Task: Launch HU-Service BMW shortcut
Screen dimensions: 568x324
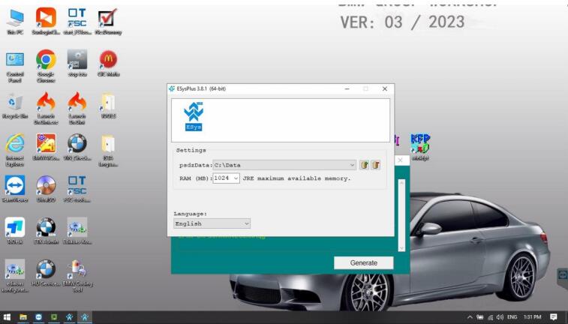Action: click(46, 273)
